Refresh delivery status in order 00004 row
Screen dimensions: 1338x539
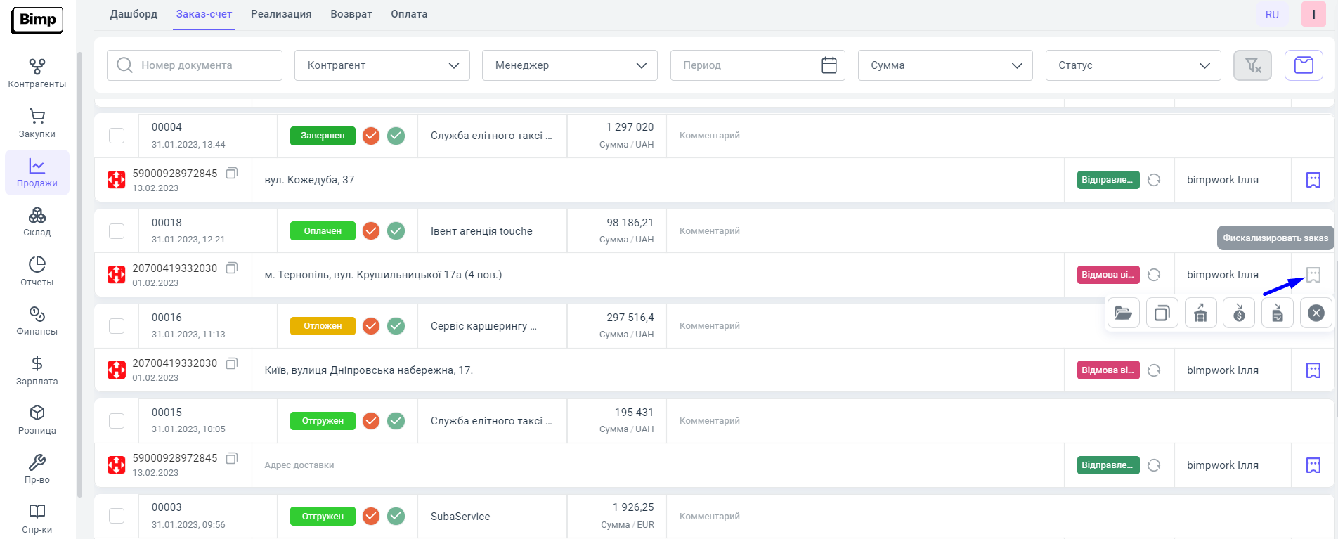1154,180
